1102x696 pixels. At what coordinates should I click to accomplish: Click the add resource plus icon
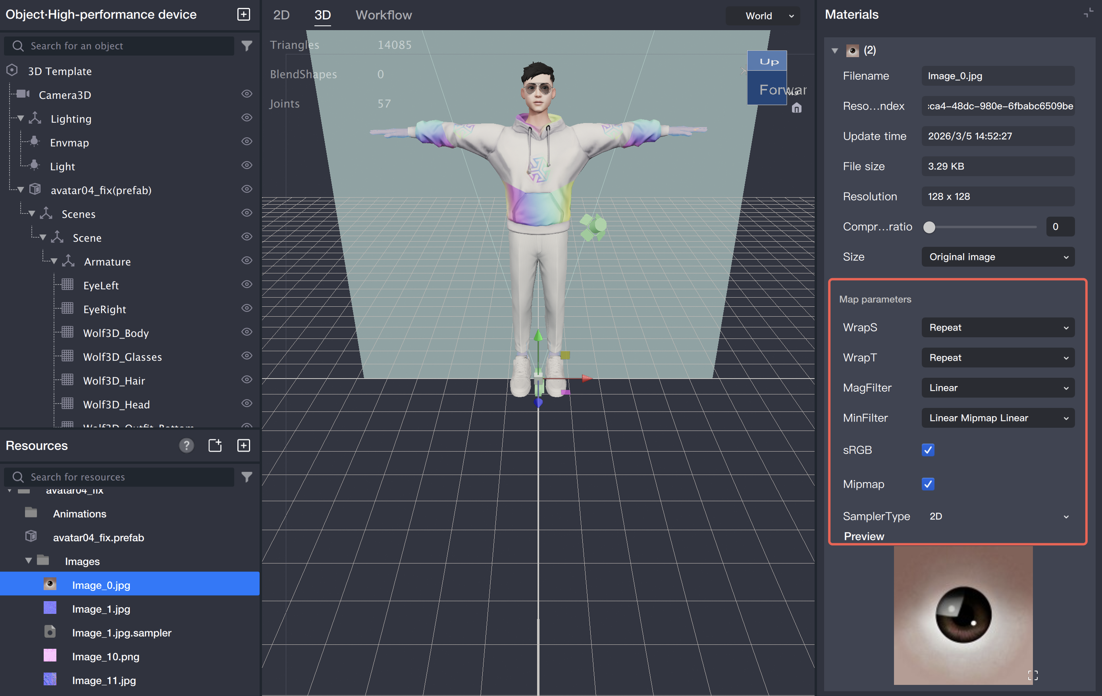(x=243, y=445)
